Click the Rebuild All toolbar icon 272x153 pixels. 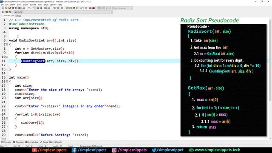(x=77, y=8)
